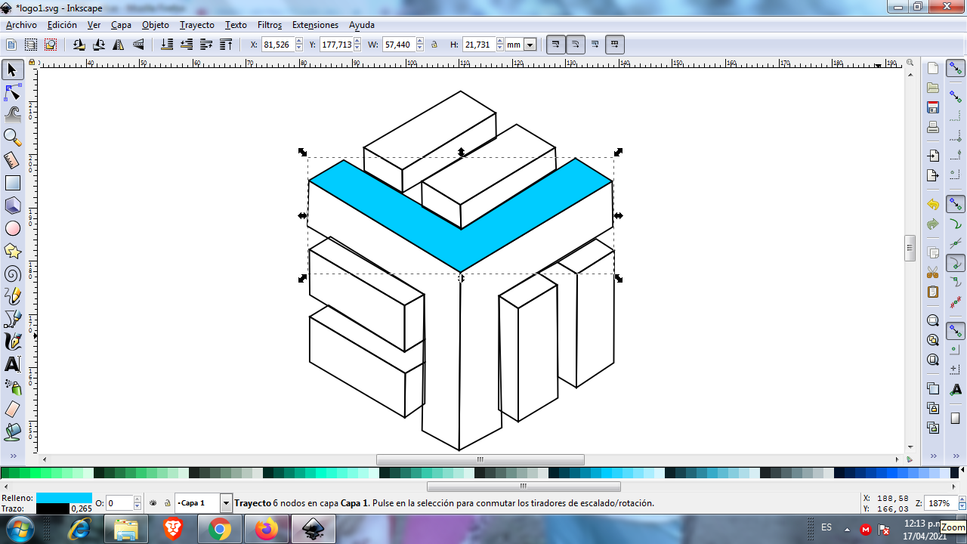Open Google Chrome from the taskbar
Viewport: 967px width, 544px height.
coord(220,530)
